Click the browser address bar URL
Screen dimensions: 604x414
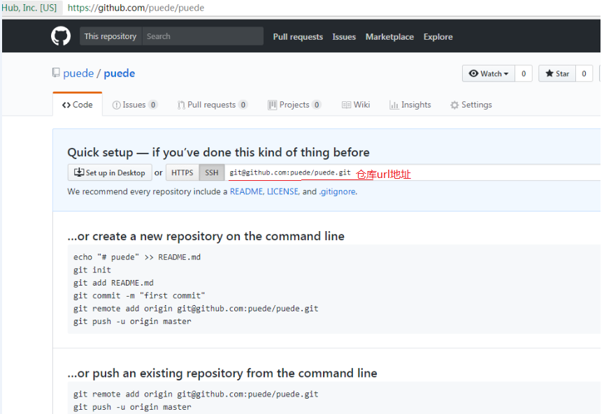[136, 8]
